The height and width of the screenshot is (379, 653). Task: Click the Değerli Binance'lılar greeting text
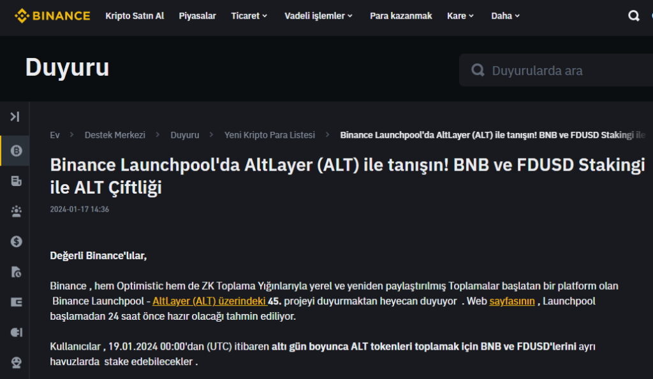point(98,255)
